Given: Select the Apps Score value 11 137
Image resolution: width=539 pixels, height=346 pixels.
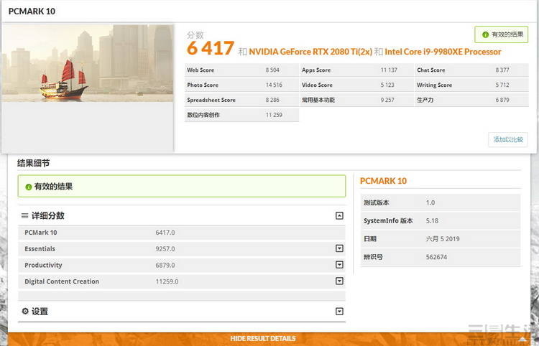Looking at the screenshot, I should tap(389, 70).
